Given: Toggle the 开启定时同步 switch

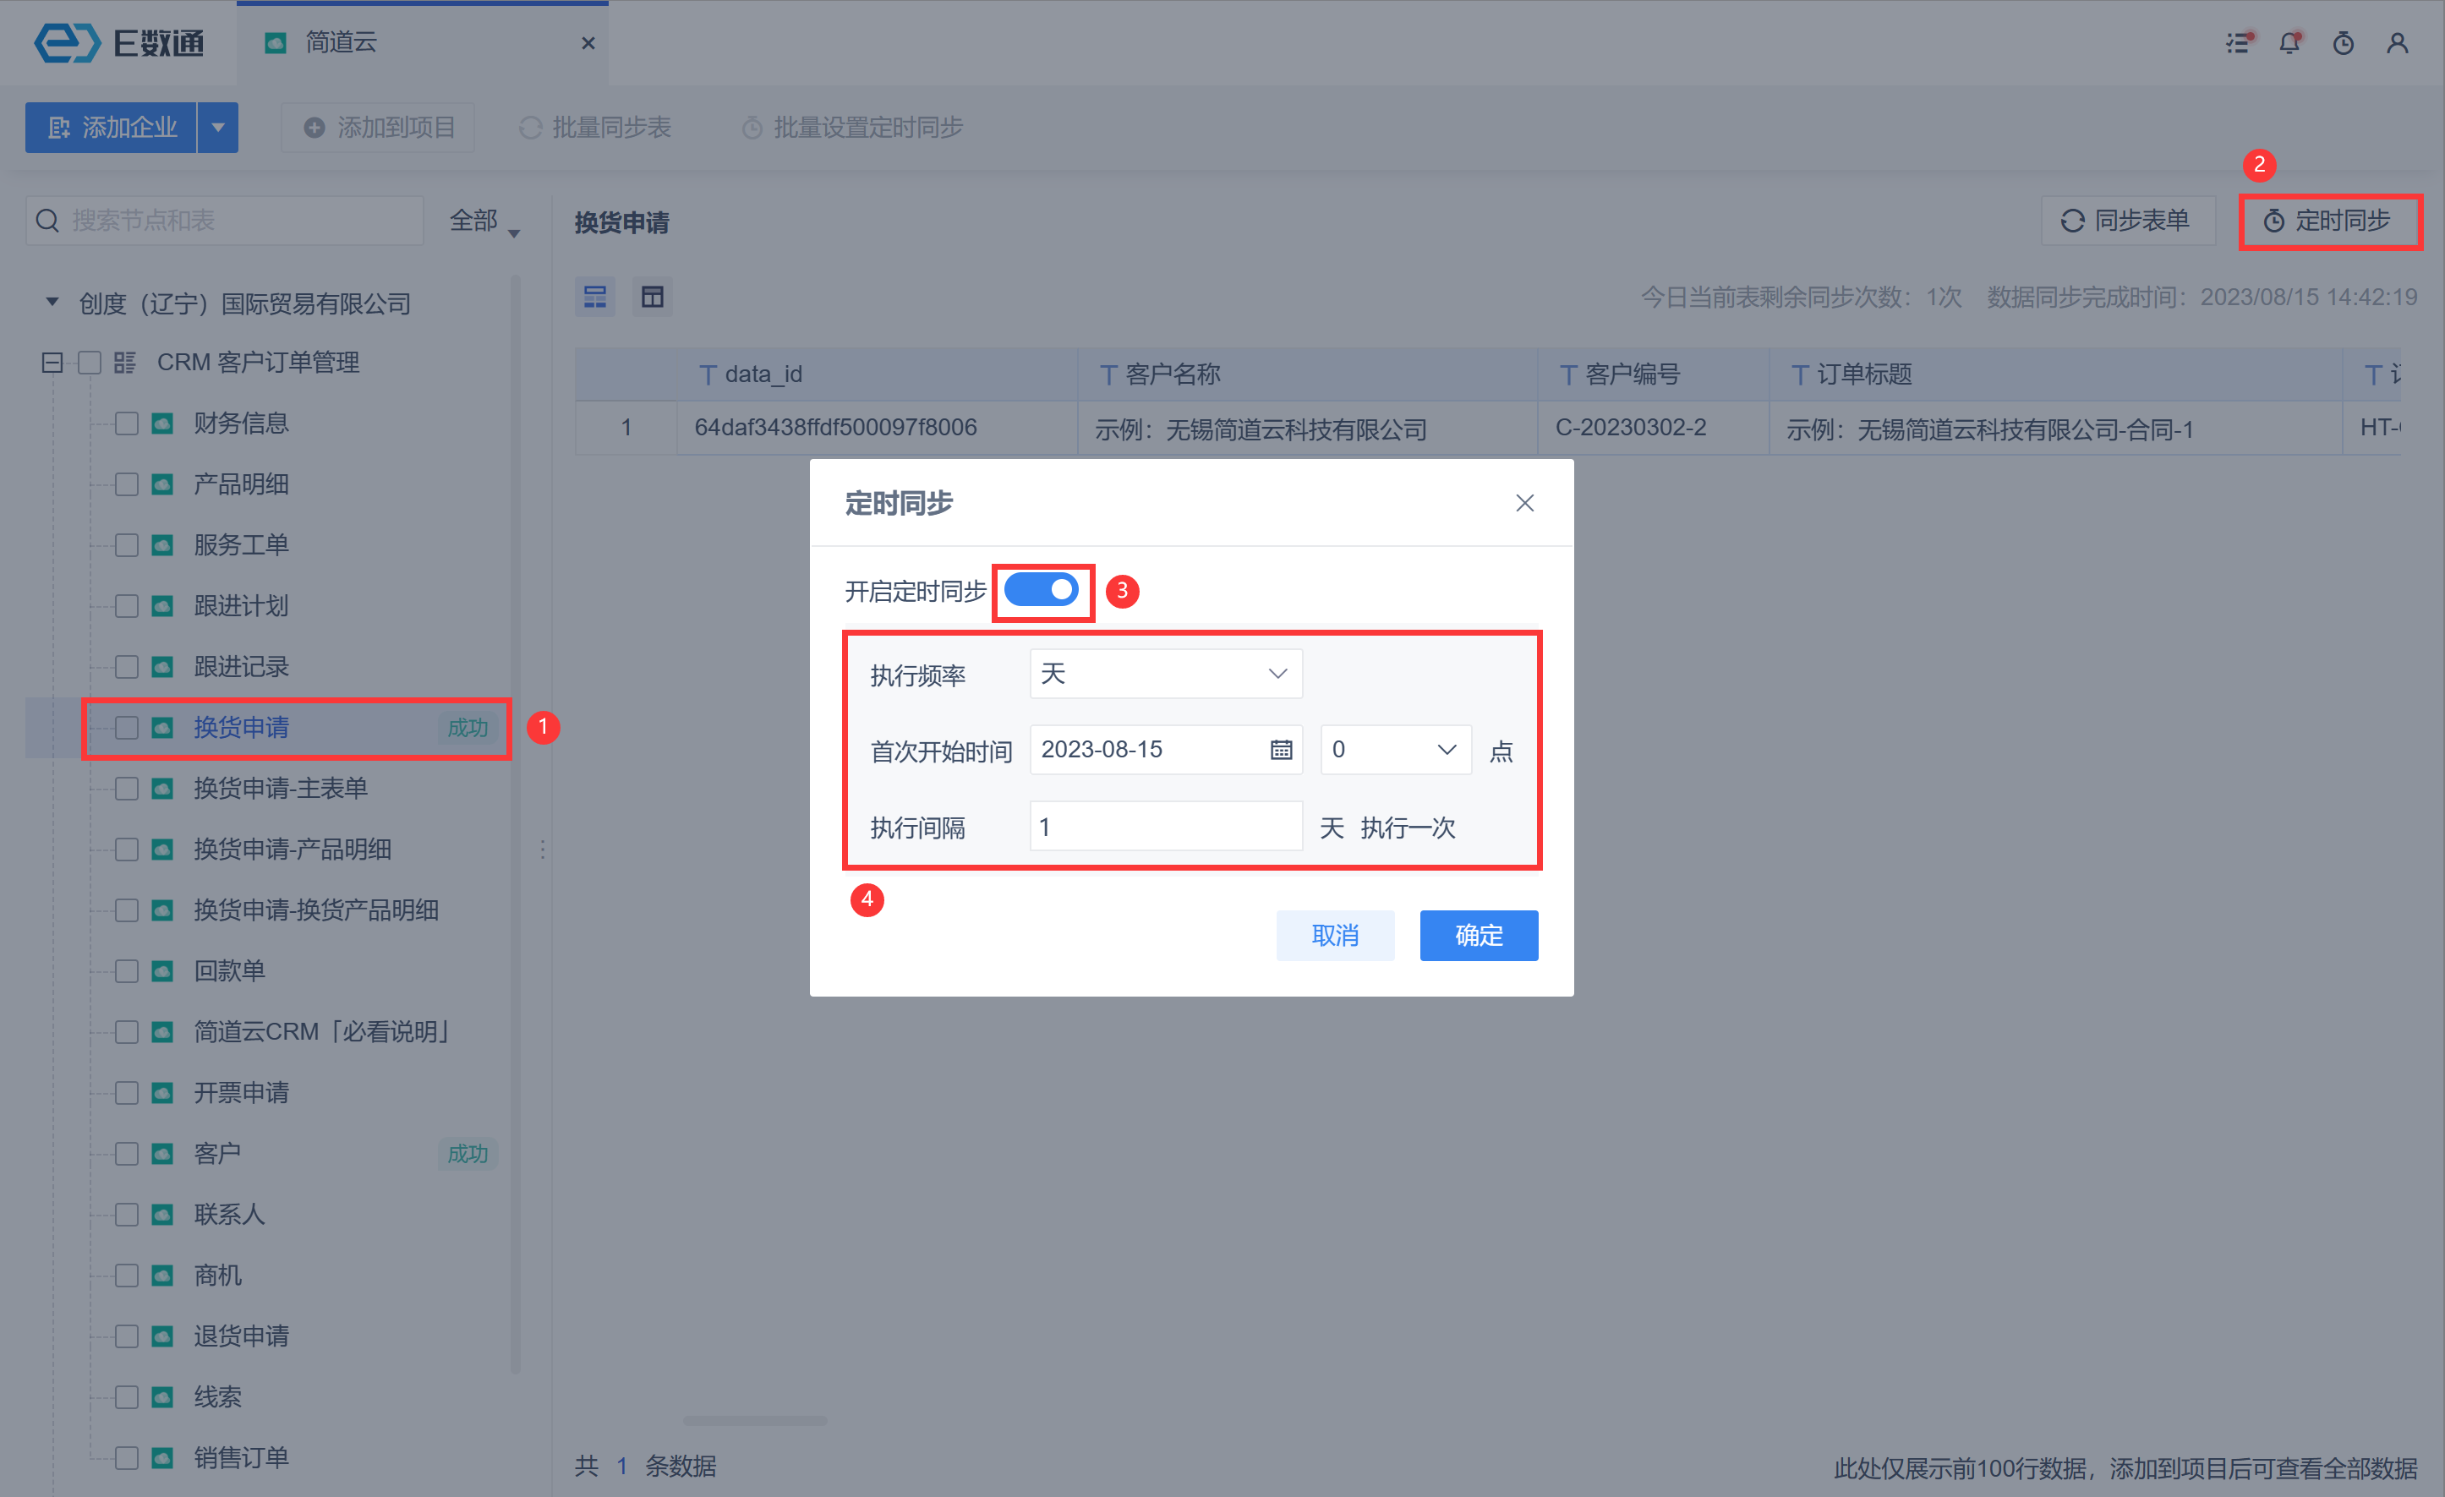Looking at the screenshot, I should 1041,590.
